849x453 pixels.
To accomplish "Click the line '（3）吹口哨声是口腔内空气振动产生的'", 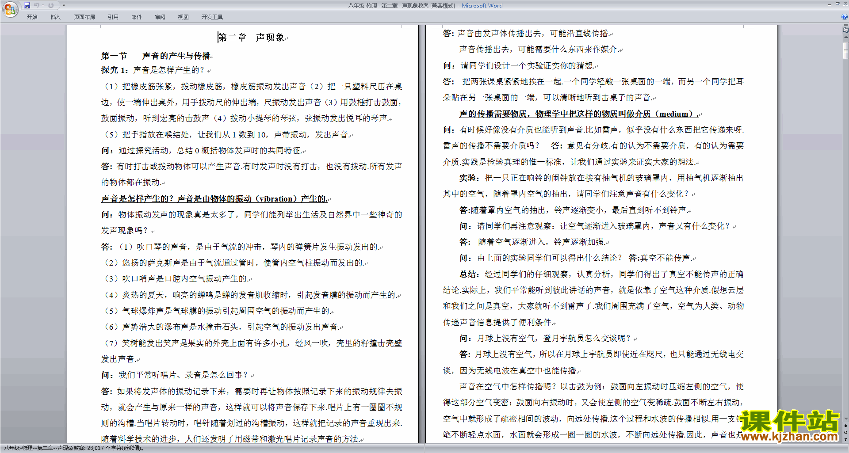I will pyautogui.click(x=176, y=278).
